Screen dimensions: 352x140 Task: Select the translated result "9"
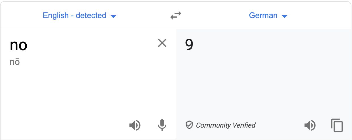189,45
